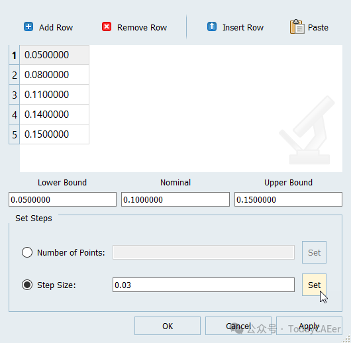This screenshot has height=343, width=351.
Task: Click the Set button beside Number of Points
Action: [314, 252]
